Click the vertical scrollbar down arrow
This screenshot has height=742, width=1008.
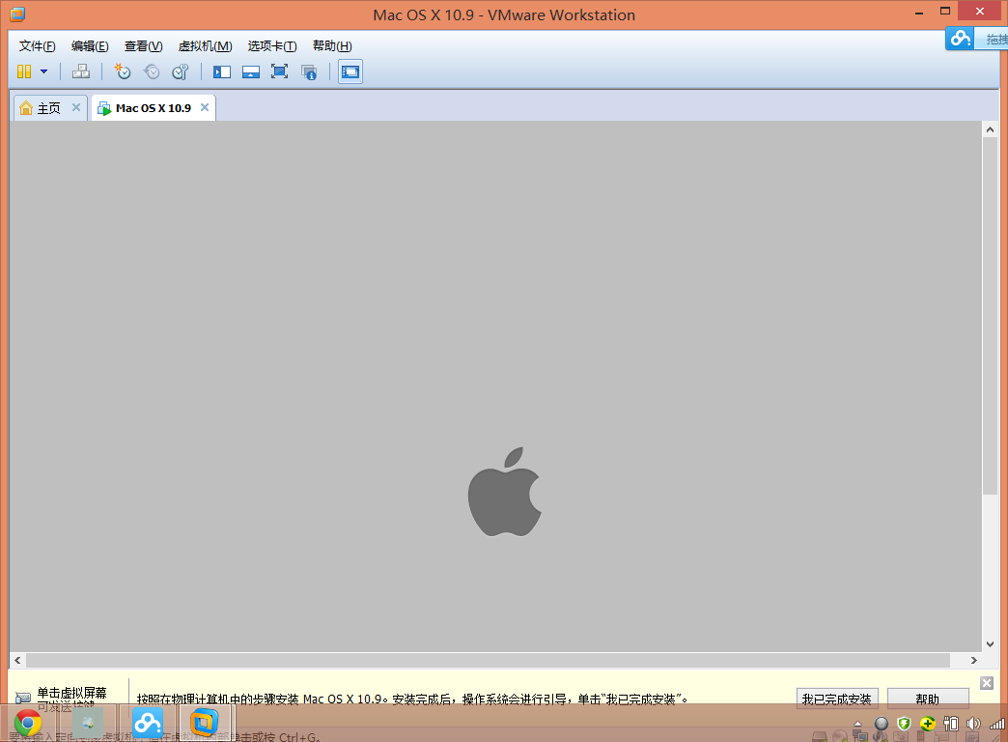[x=990, y=644]
